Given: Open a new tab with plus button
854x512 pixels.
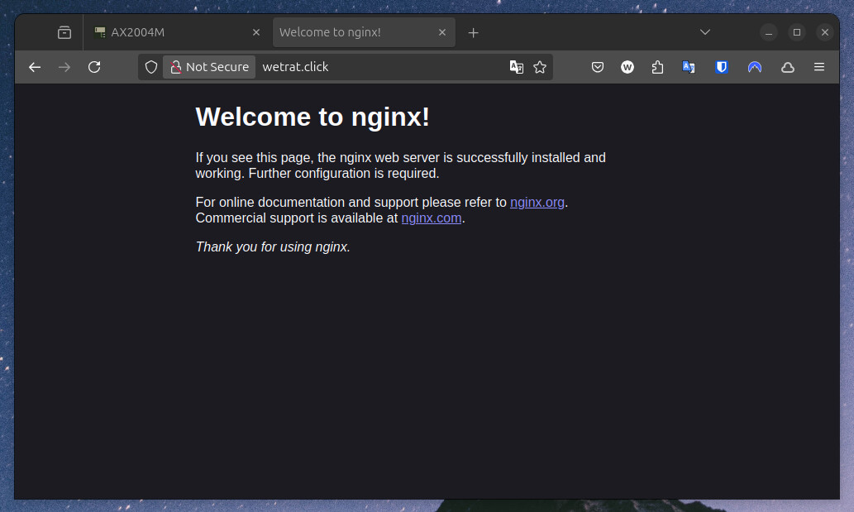Looking at the screenshot, I should tap(473, 33).
